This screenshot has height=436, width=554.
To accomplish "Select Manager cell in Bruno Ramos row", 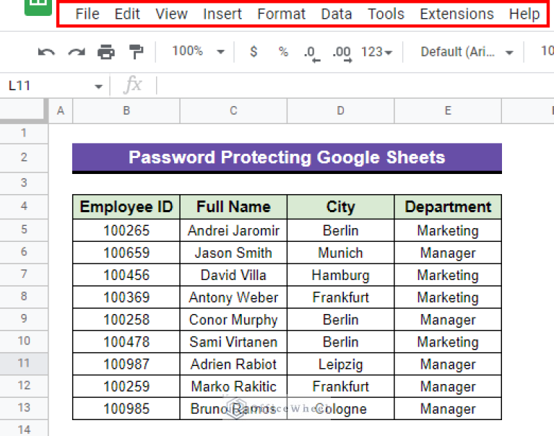I will coord(448,409).
